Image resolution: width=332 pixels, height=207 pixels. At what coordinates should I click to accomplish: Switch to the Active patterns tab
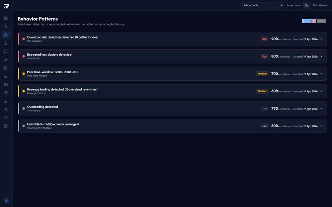click(309, 21)
